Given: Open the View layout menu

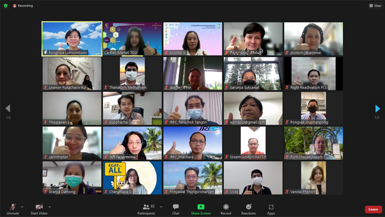Looking at the screenshot, I should pyautogui.click(x=375, y=5).
